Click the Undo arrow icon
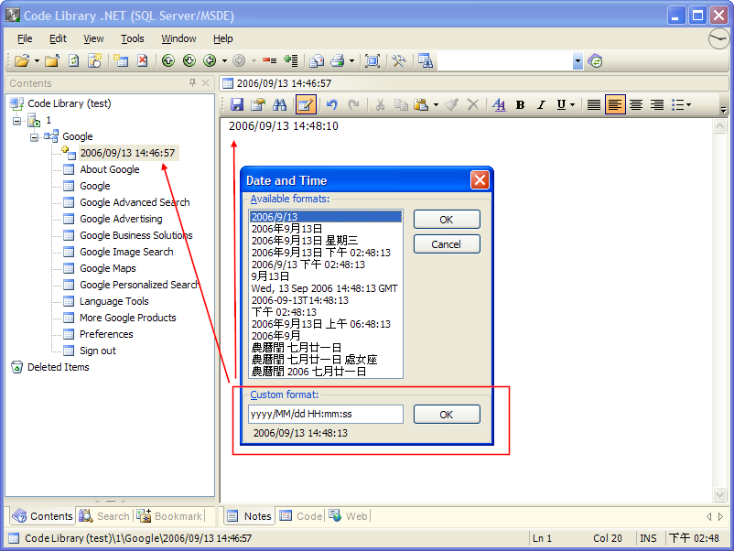 click(332, 104)
